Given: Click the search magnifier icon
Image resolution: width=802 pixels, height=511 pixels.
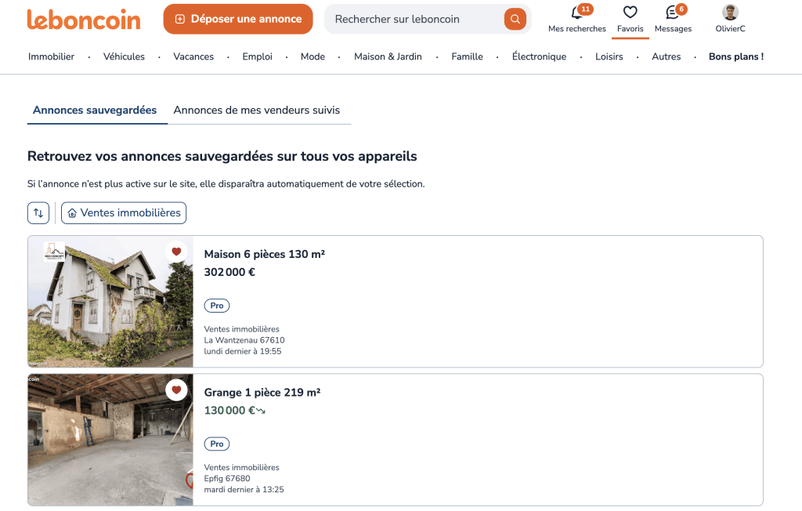Looking at the screenshot, I should pyautogui.click(x=515, y=18).
